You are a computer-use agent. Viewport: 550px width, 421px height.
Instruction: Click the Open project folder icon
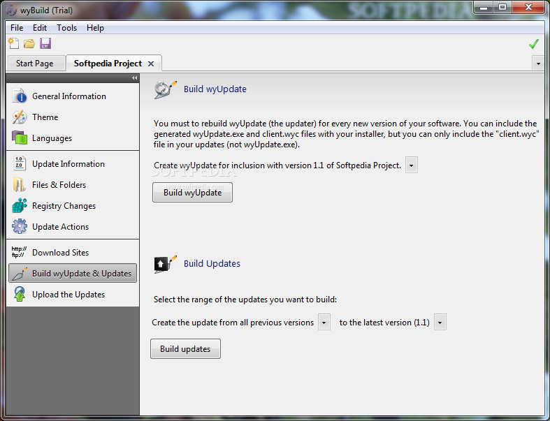tap(29, 43)
